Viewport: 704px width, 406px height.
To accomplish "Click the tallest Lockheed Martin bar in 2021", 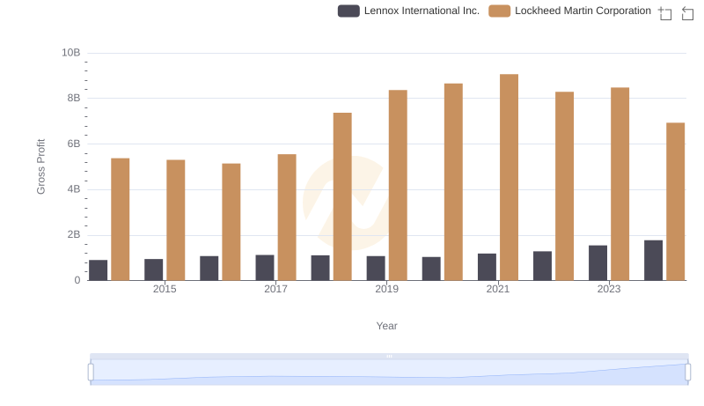I will click(510, 177).
